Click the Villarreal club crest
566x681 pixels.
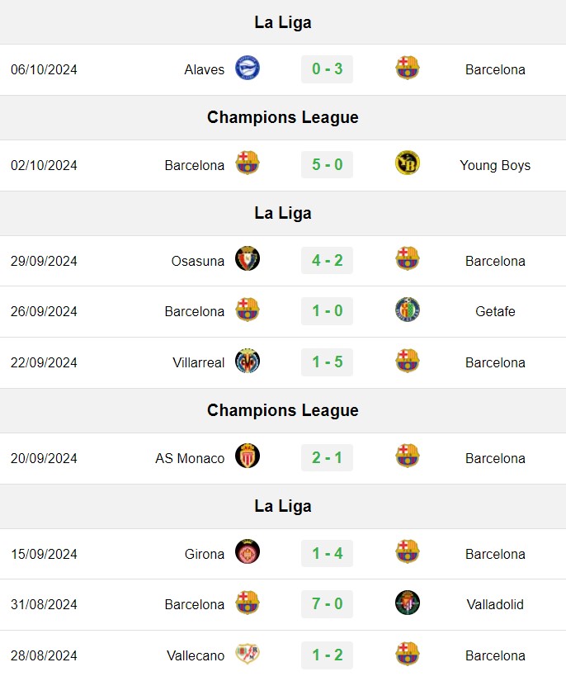pyautogui.click(x=248, y=361)
